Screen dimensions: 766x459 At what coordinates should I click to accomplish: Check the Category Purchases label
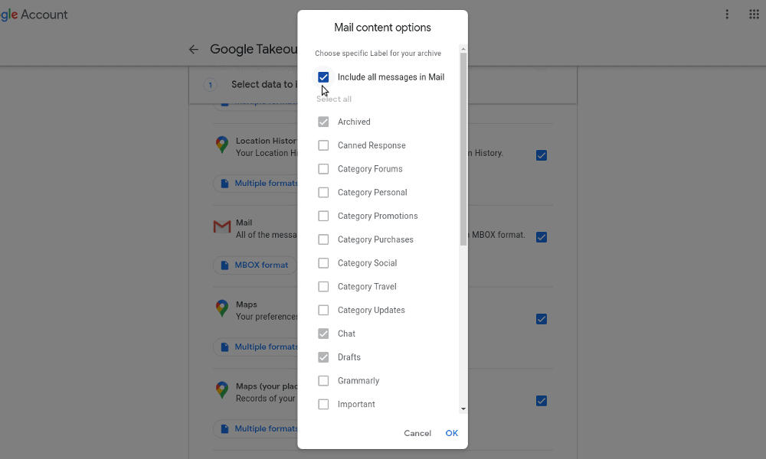pos(323,239)
